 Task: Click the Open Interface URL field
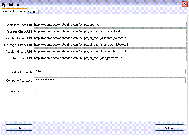[110, 25]
